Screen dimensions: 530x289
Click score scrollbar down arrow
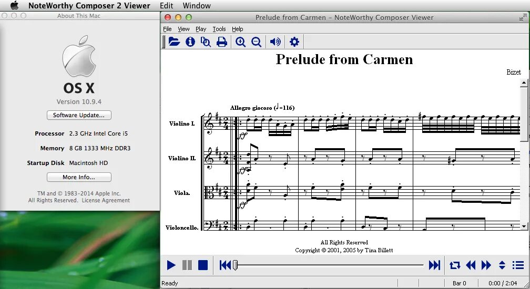pos(524,226)
